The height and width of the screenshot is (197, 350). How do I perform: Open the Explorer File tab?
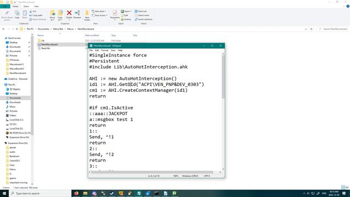[x=5, y=6]
